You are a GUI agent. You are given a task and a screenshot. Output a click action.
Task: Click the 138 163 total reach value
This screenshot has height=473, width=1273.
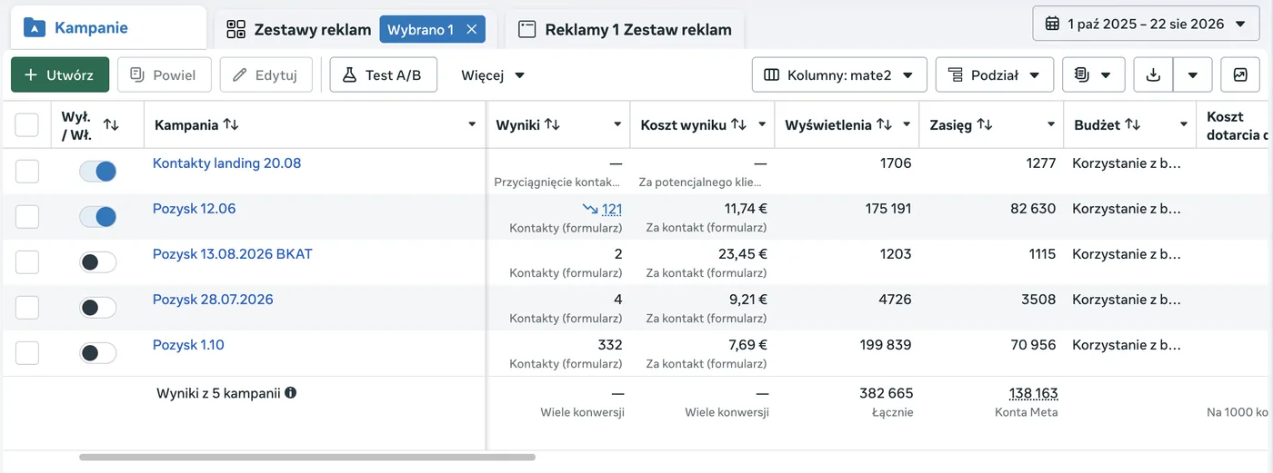coord(1033,393)
